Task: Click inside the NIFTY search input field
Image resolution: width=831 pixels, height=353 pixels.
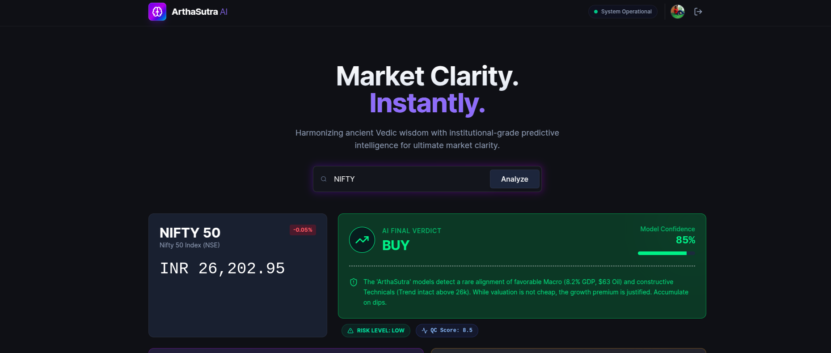Action: (402, 179)
